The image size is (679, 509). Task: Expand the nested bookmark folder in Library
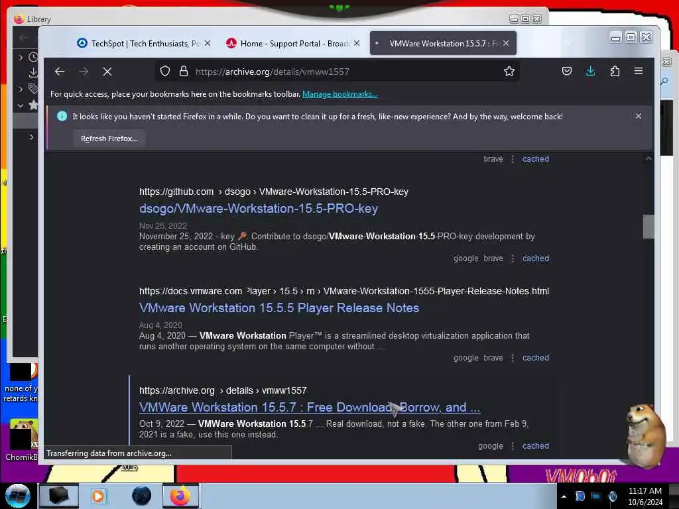pos(31,137)
